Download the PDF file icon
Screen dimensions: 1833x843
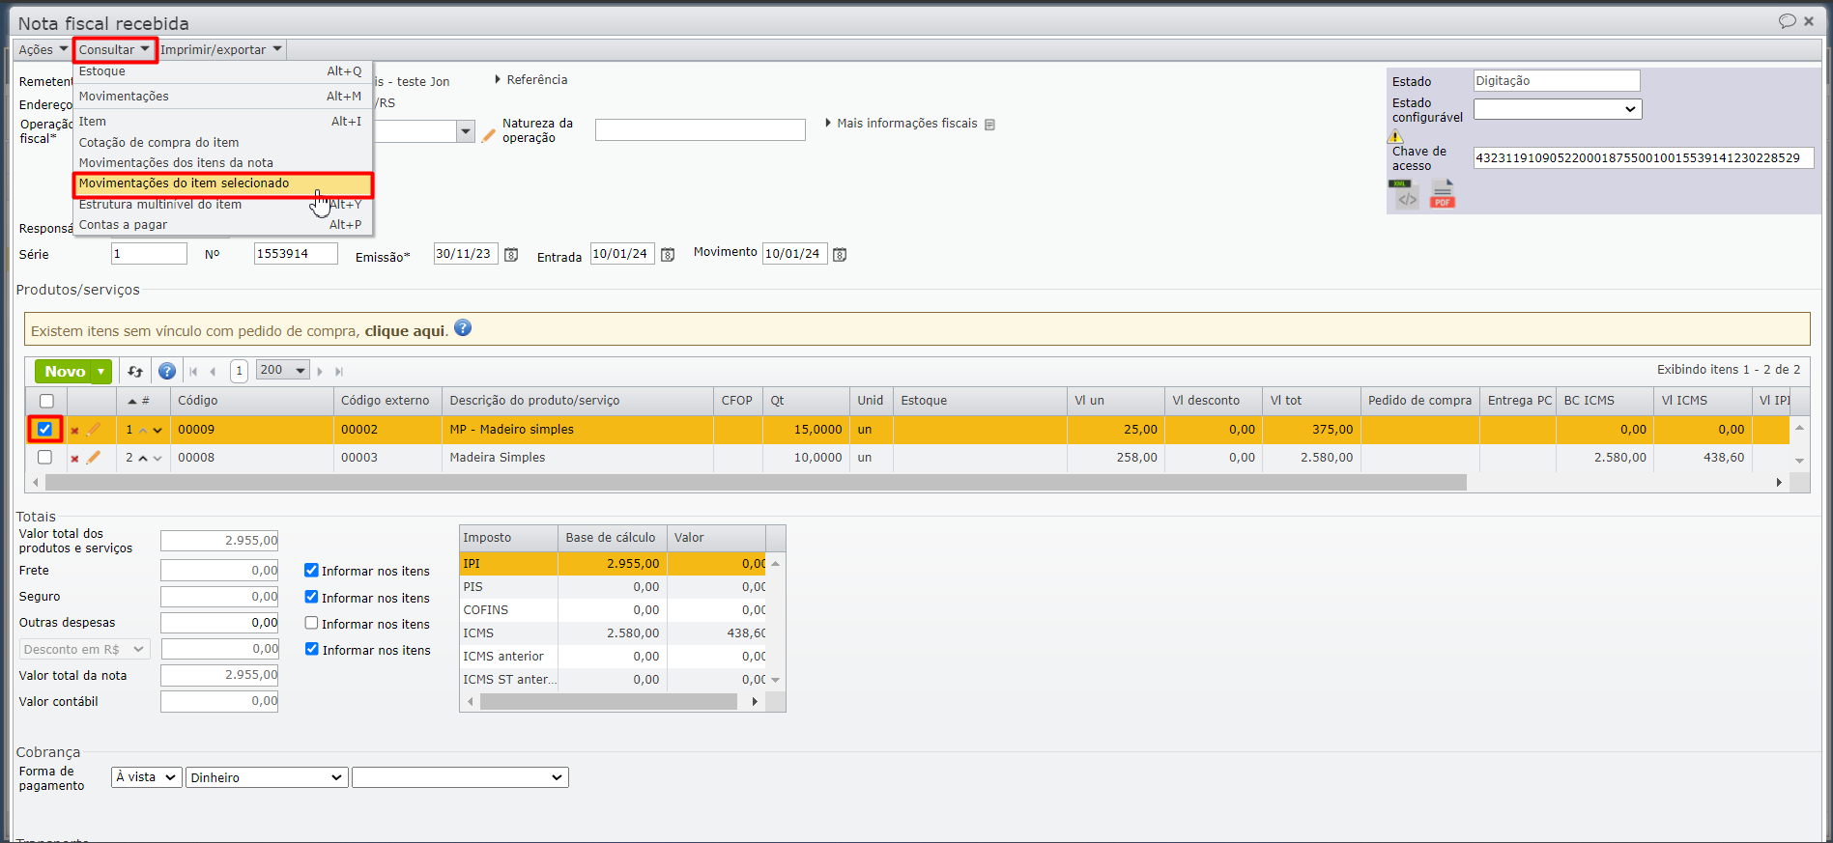1442,194
